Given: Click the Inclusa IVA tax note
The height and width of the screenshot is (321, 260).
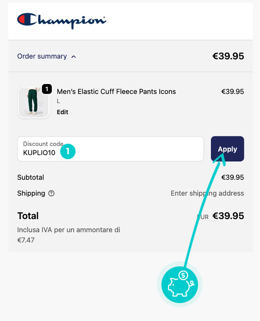Looking at the screenshot, I should (69, 230).
